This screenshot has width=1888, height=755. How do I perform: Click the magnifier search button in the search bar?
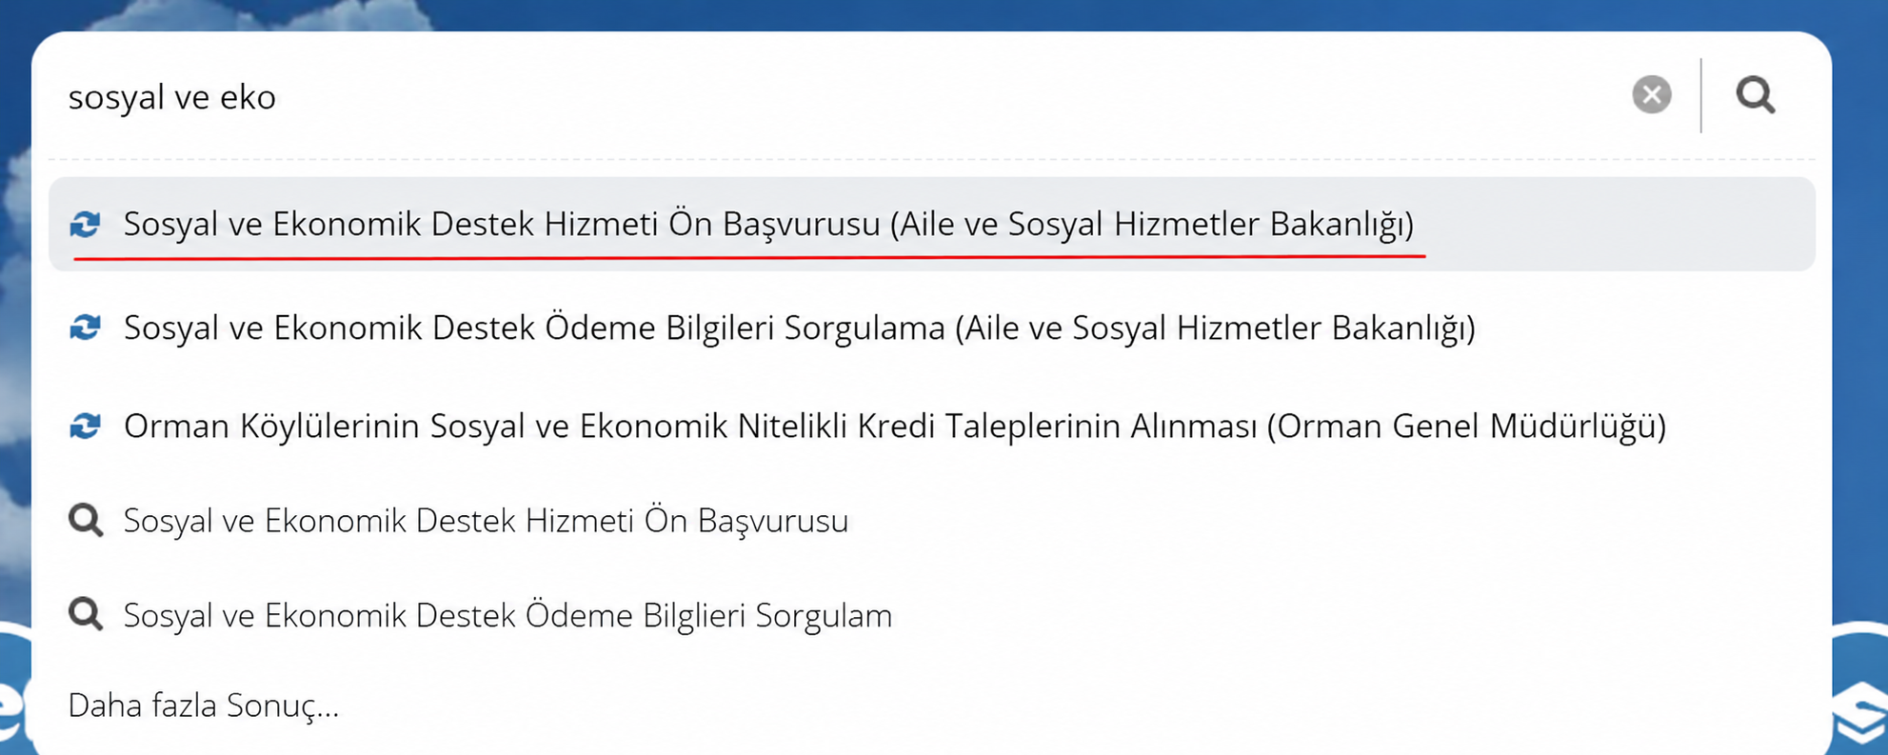point(1755,94)
